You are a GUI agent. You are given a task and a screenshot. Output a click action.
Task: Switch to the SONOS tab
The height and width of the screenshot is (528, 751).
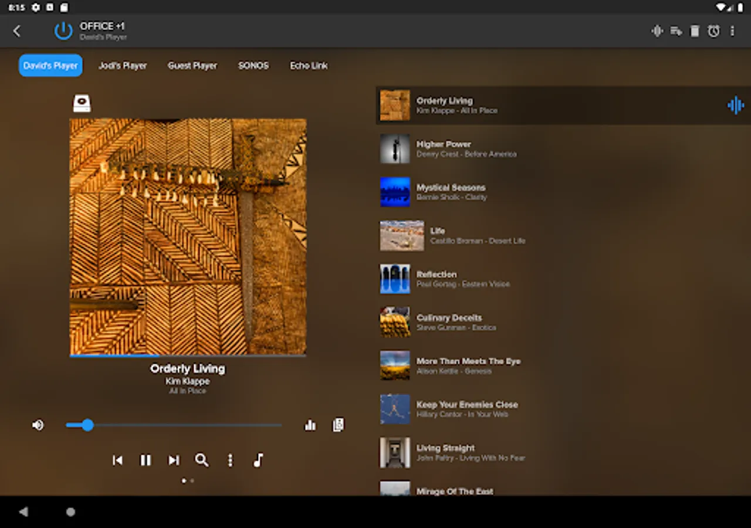[253, 66]
